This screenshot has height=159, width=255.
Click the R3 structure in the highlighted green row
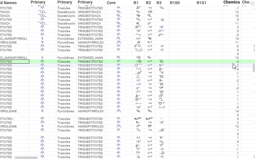[161, 61]
